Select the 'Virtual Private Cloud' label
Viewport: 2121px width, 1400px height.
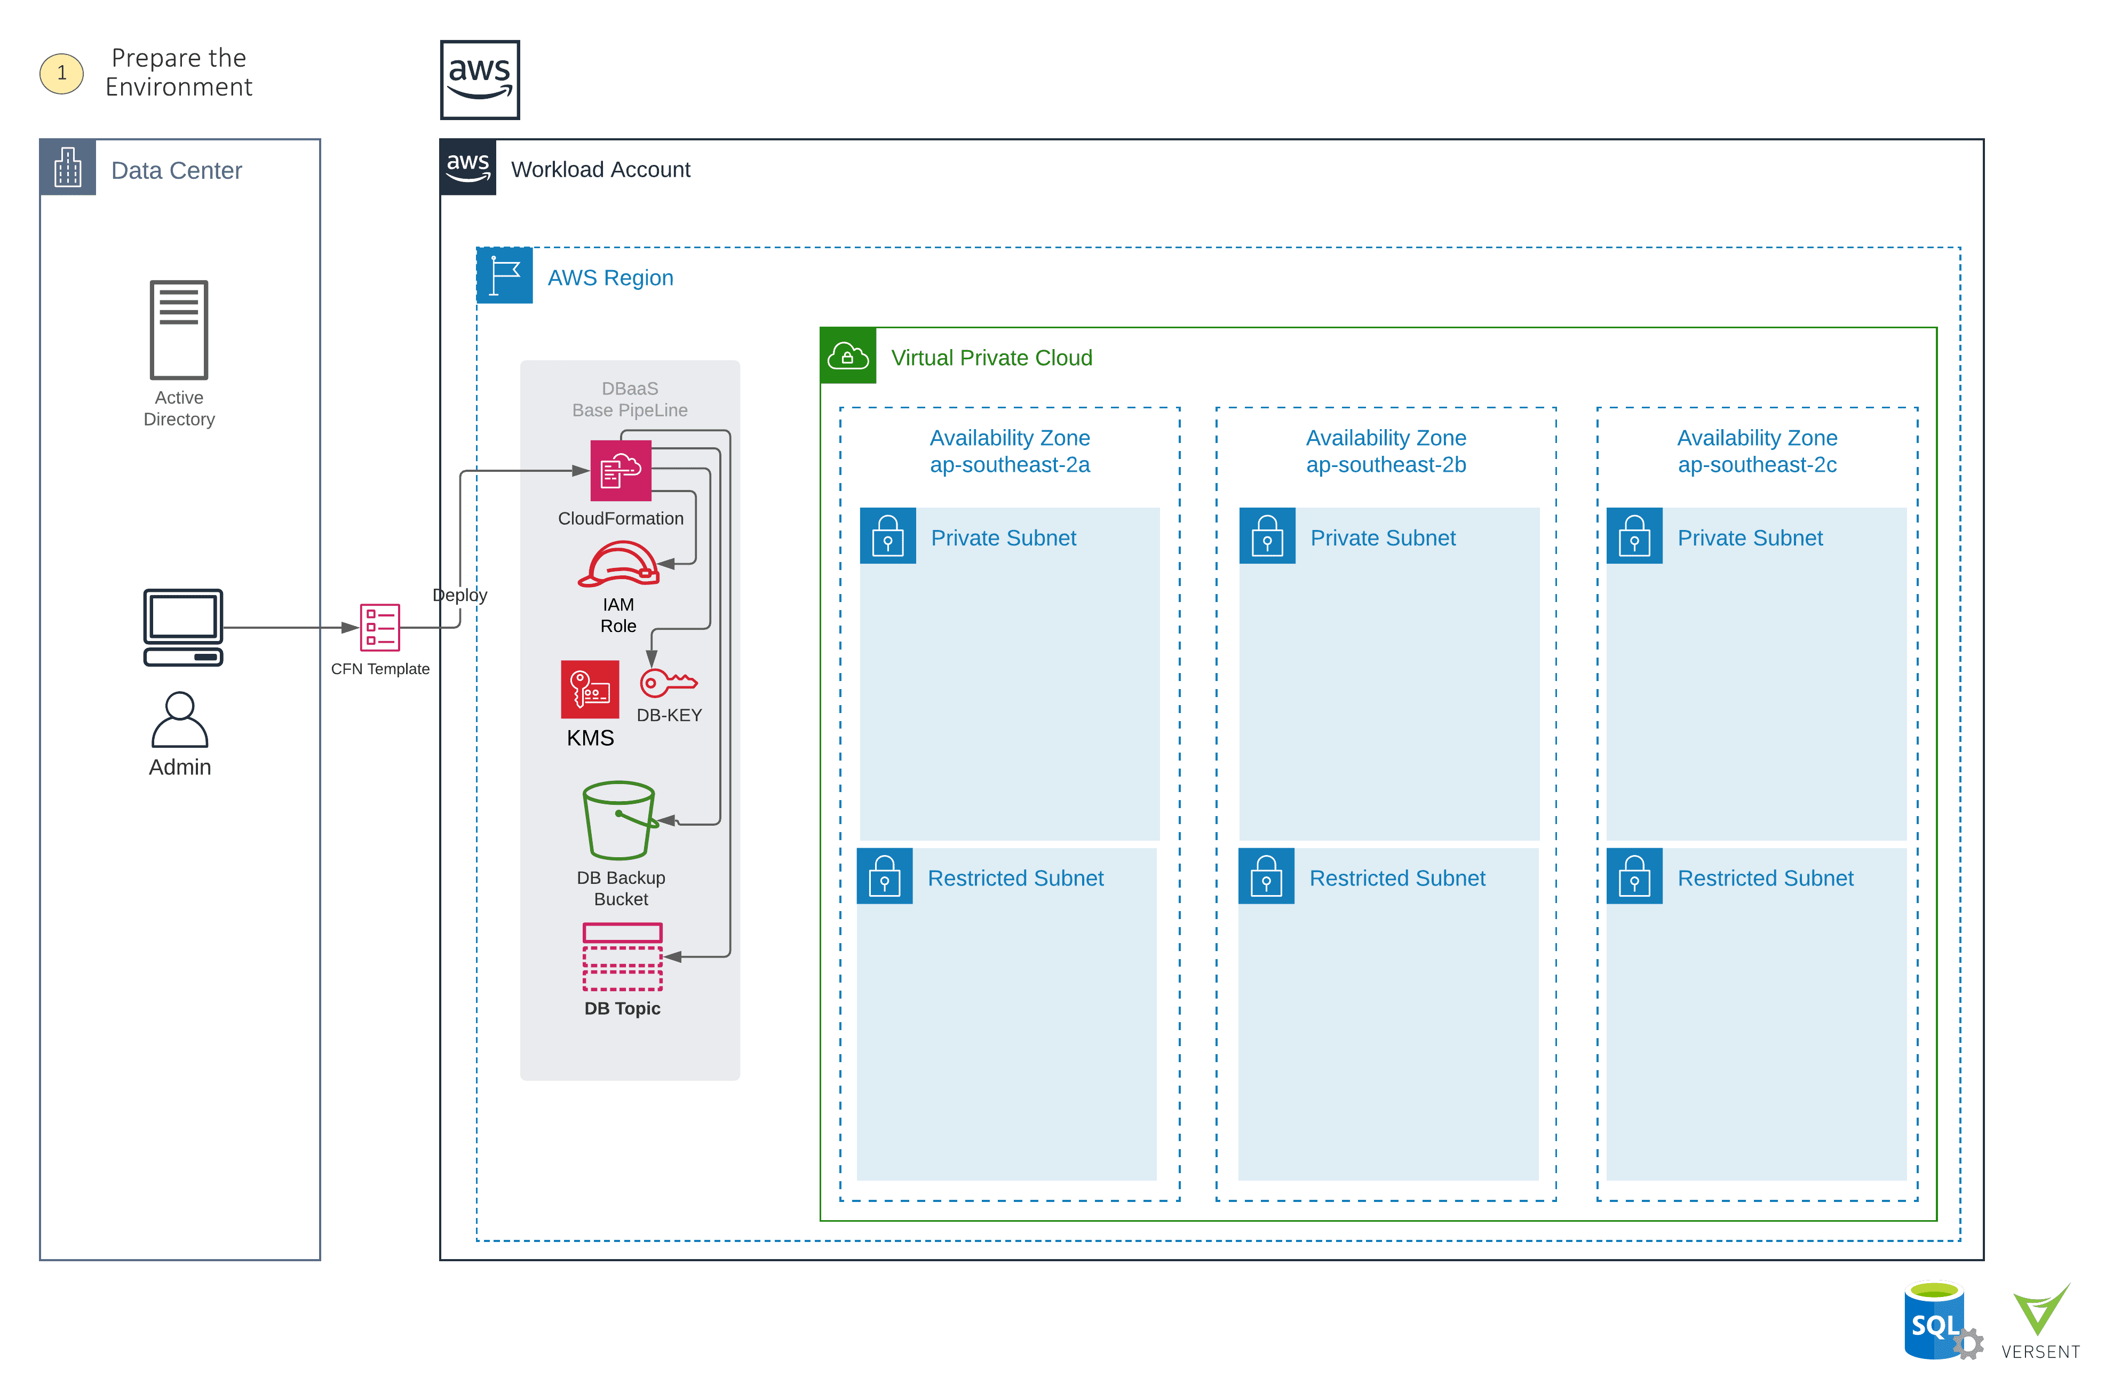click(992, 358)
